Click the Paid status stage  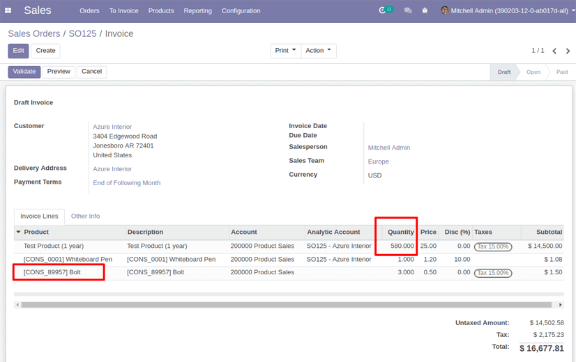coord(562,72)
